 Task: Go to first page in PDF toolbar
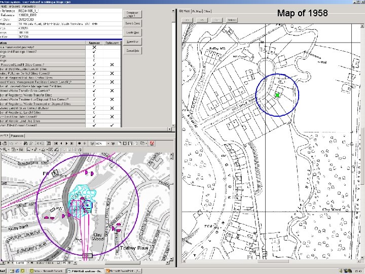[56, 144]
